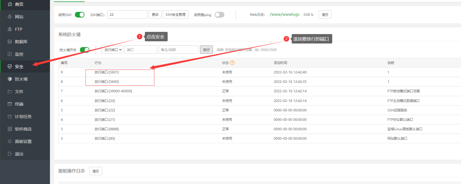Clear 面板操作日志 with the 清空 button
Screen dimensions: 461x184
96,171
